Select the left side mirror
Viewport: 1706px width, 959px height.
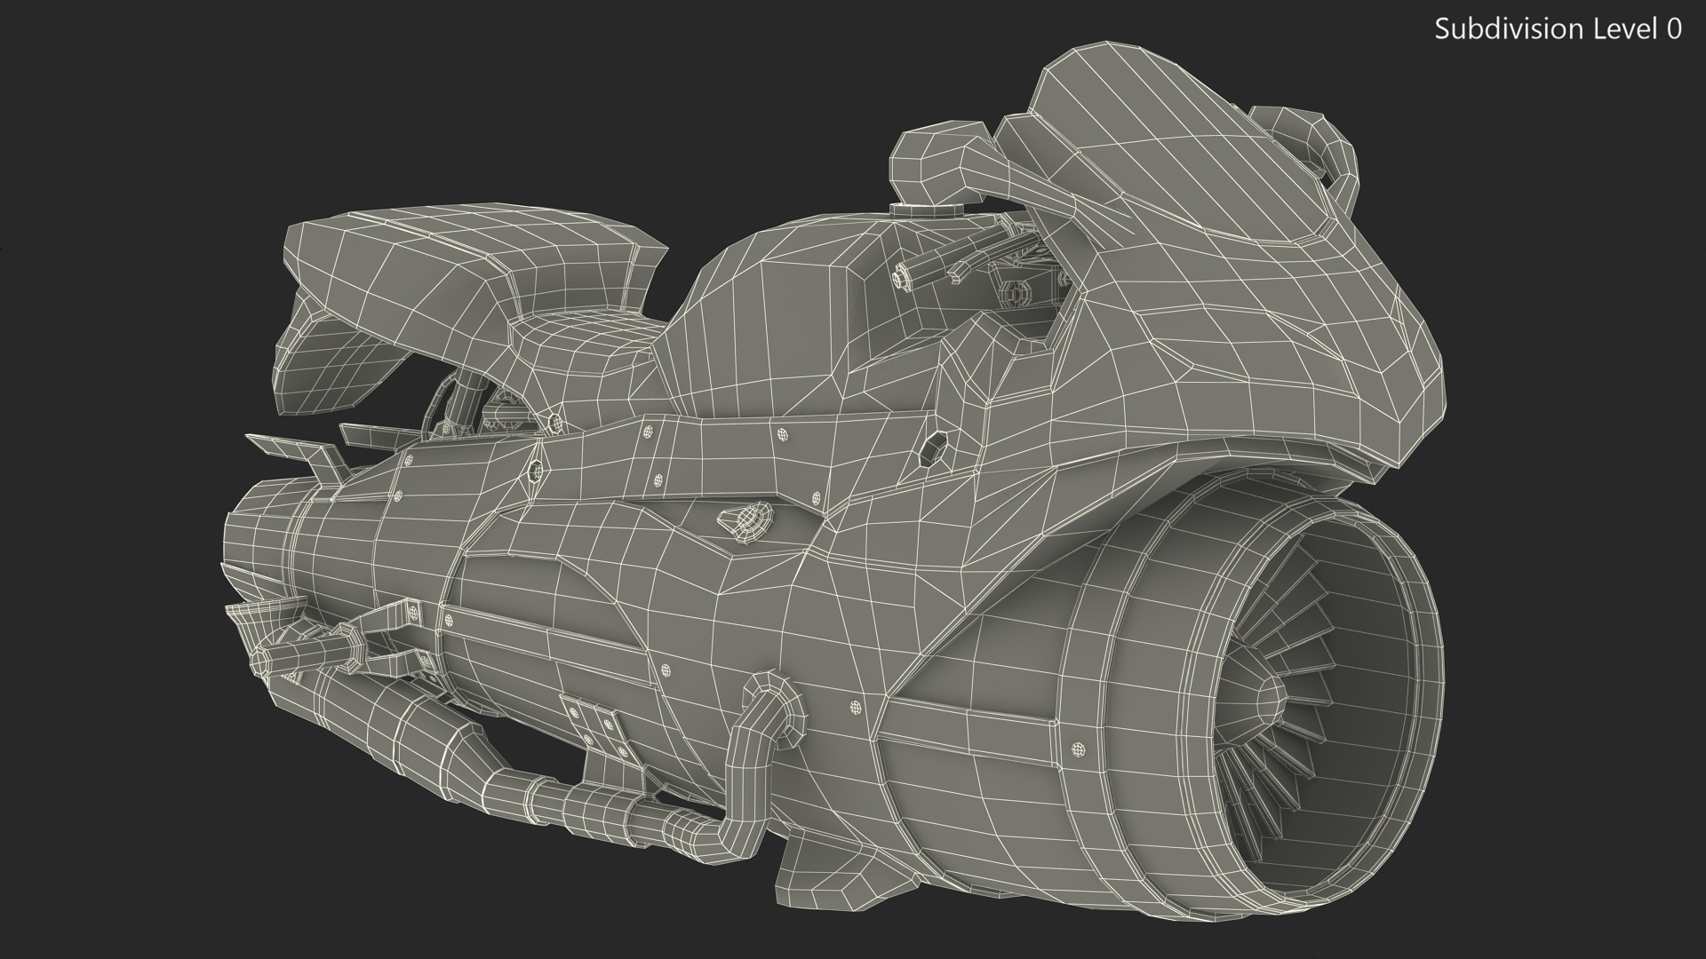tap(933, 166)
